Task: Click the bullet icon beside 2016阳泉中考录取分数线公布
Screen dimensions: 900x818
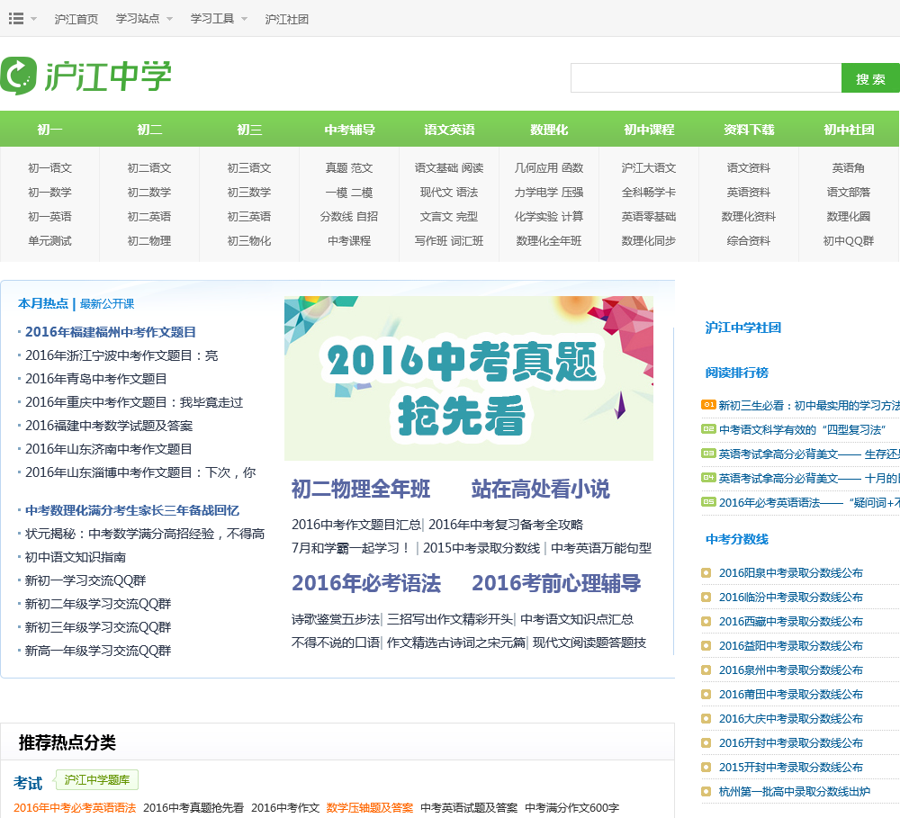Action: pyautogui.click(x=706, y=572)
